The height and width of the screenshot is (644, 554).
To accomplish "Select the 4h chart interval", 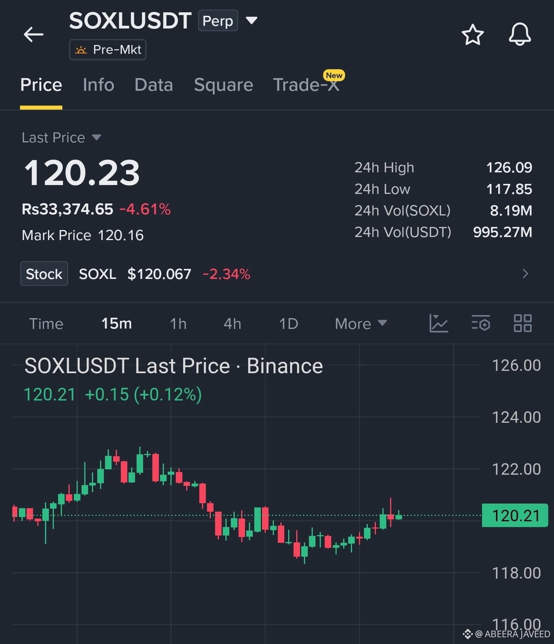I will pyautogui.click(x=232, y=324).
